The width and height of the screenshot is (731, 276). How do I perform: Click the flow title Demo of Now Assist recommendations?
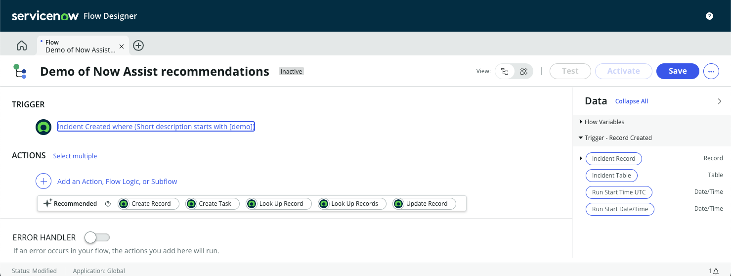155,71
